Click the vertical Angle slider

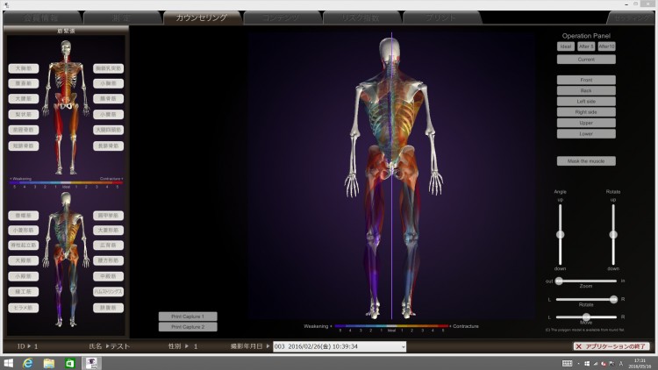[x=560, y=234]
